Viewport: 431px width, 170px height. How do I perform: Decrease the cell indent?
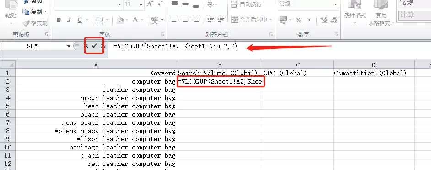point(210,19)
